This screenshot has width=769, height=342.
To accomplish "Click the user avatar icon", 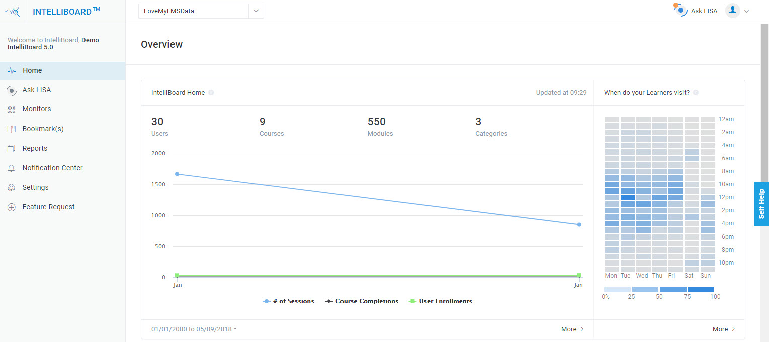I will (x=732, y=11).
